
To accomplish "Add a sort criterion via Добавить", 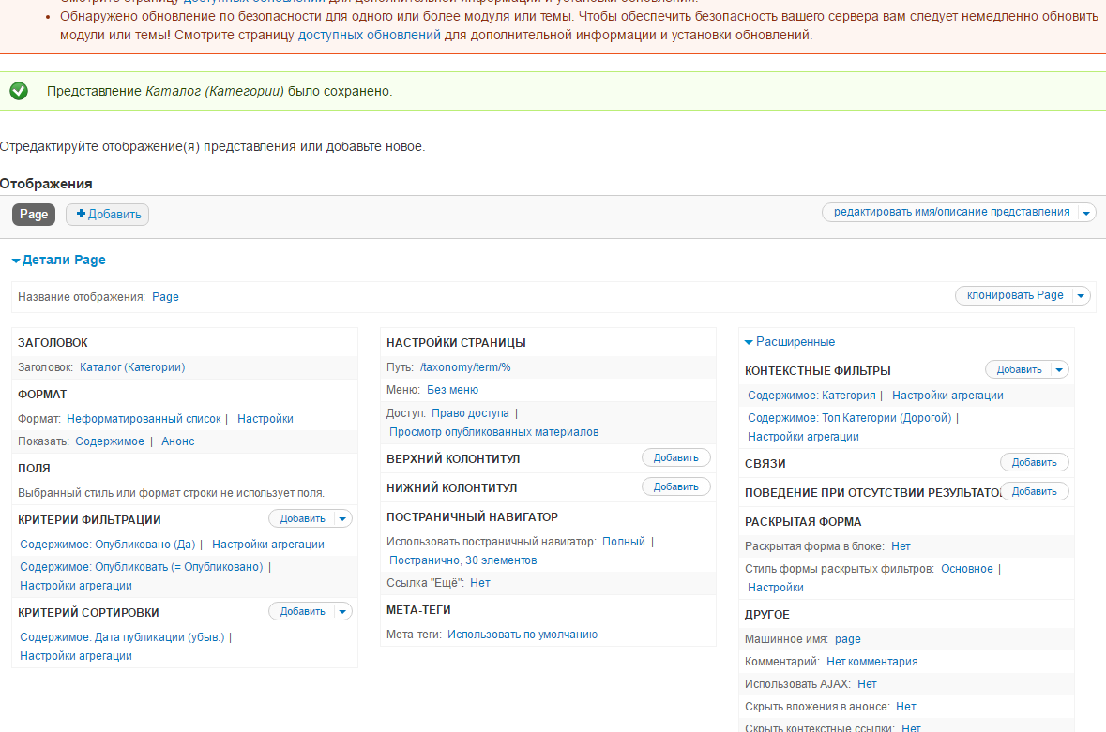I will point(302,611).
